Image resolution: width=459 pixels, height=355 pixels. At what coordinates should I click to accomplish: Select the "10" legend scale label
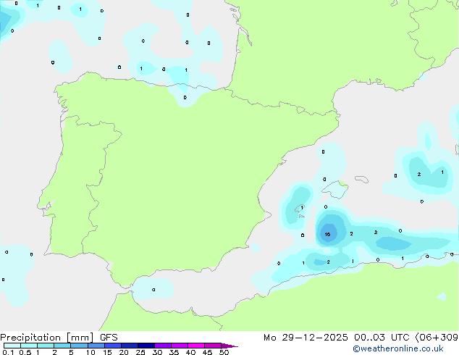point(90,352)
